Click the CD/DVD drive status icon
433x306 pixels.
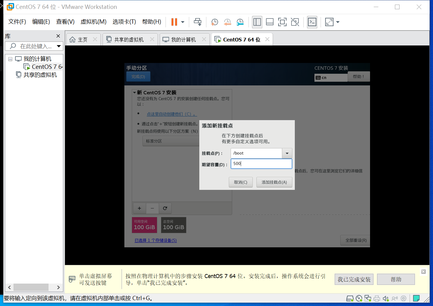click(359, 298)
